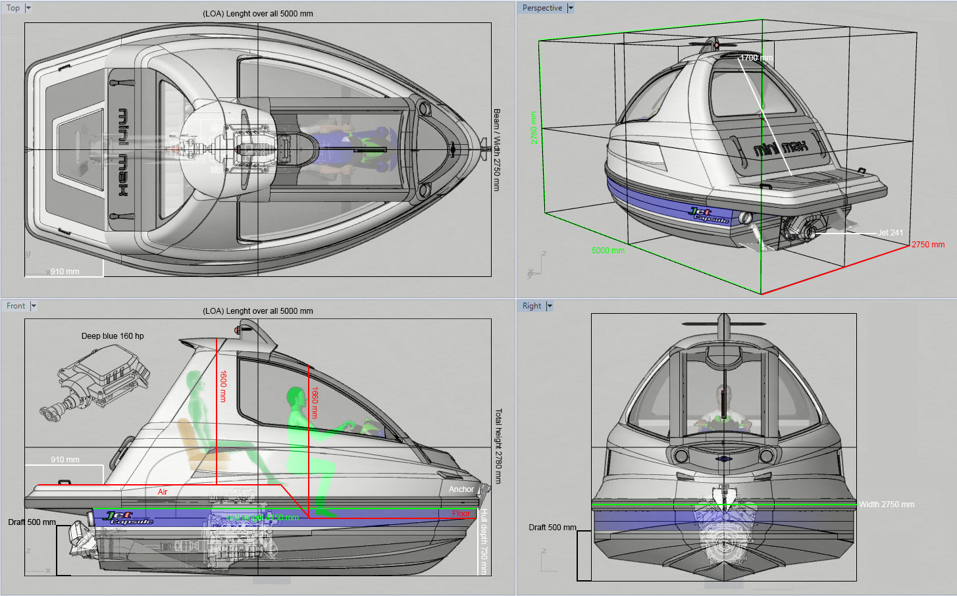Expand the Right viewport menu arrow
The height and width of the screenshot is (596, 957).
550,306
